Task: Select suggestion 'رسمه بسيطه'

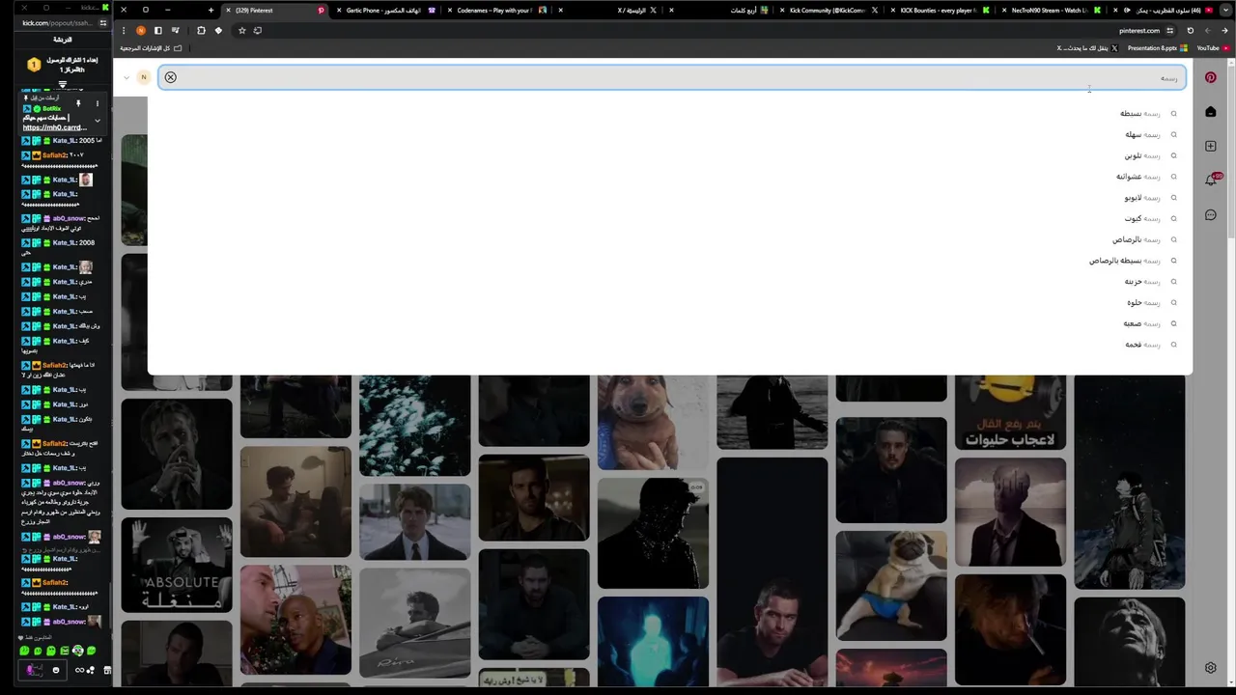Action: coord(1140,114)
